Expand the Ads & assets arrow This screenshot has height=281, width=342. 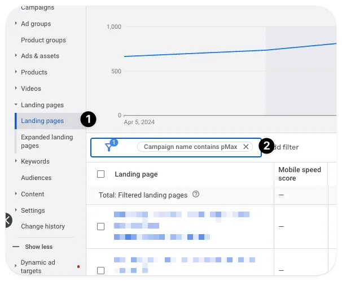coord(16,55)
